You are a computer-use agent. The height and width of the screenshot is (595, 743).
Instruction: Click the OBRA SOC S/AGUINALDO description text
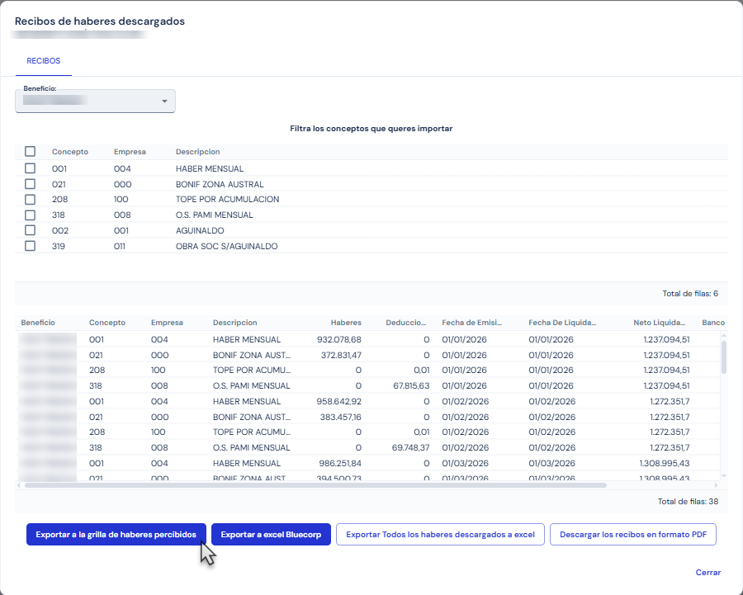[x=226, y=247]
